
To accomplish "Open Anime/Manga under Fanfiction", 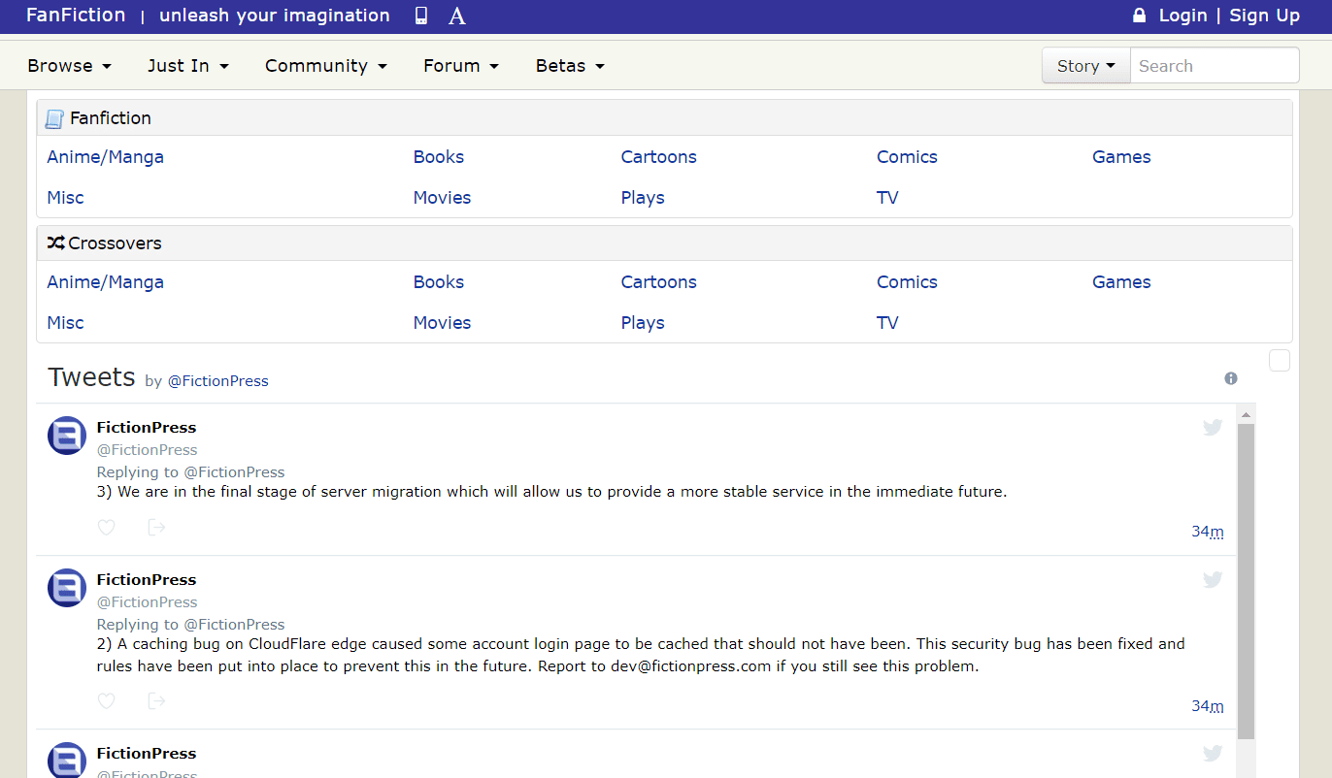I will (x=105, y=157).
